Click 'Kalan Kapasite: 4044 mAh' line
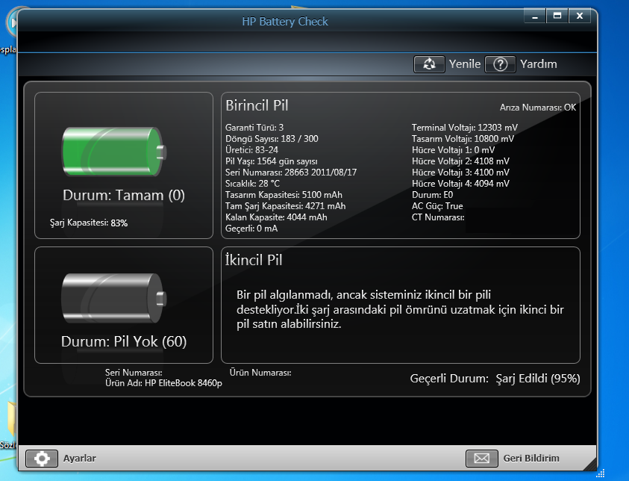This screenshot has height=481, width=629. pyautogui.click(x=276, y=217)
